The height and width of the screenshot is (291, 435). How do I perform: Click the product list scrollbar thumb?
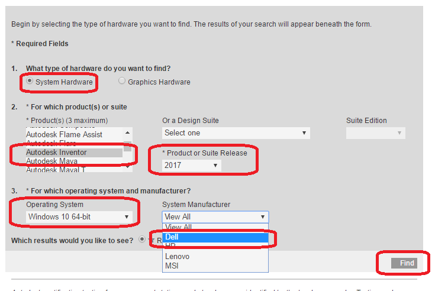pyautogui.click(x=127, y=146)
